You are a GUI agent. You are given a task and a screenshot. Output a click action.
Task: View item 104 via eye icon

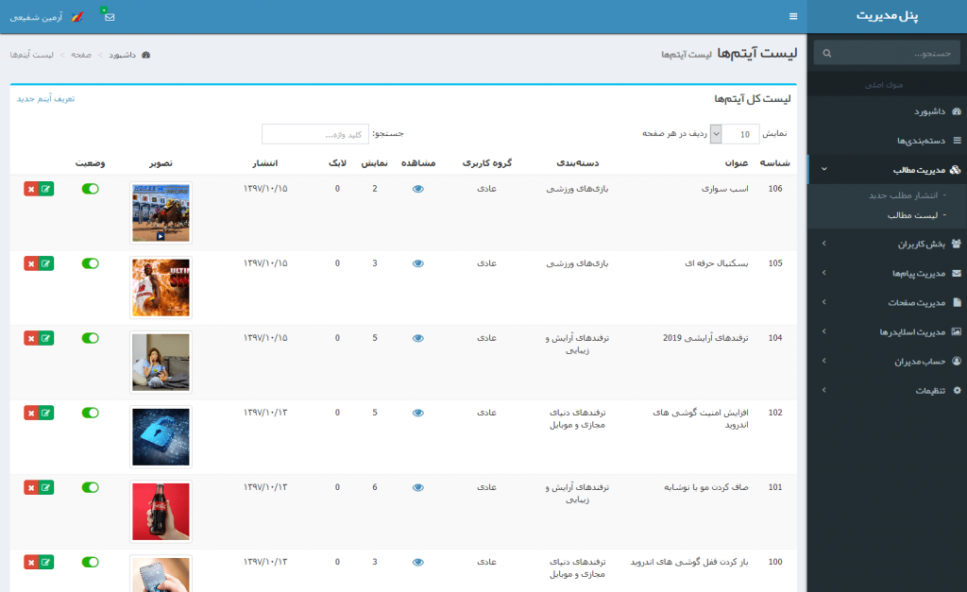[418, 338]
